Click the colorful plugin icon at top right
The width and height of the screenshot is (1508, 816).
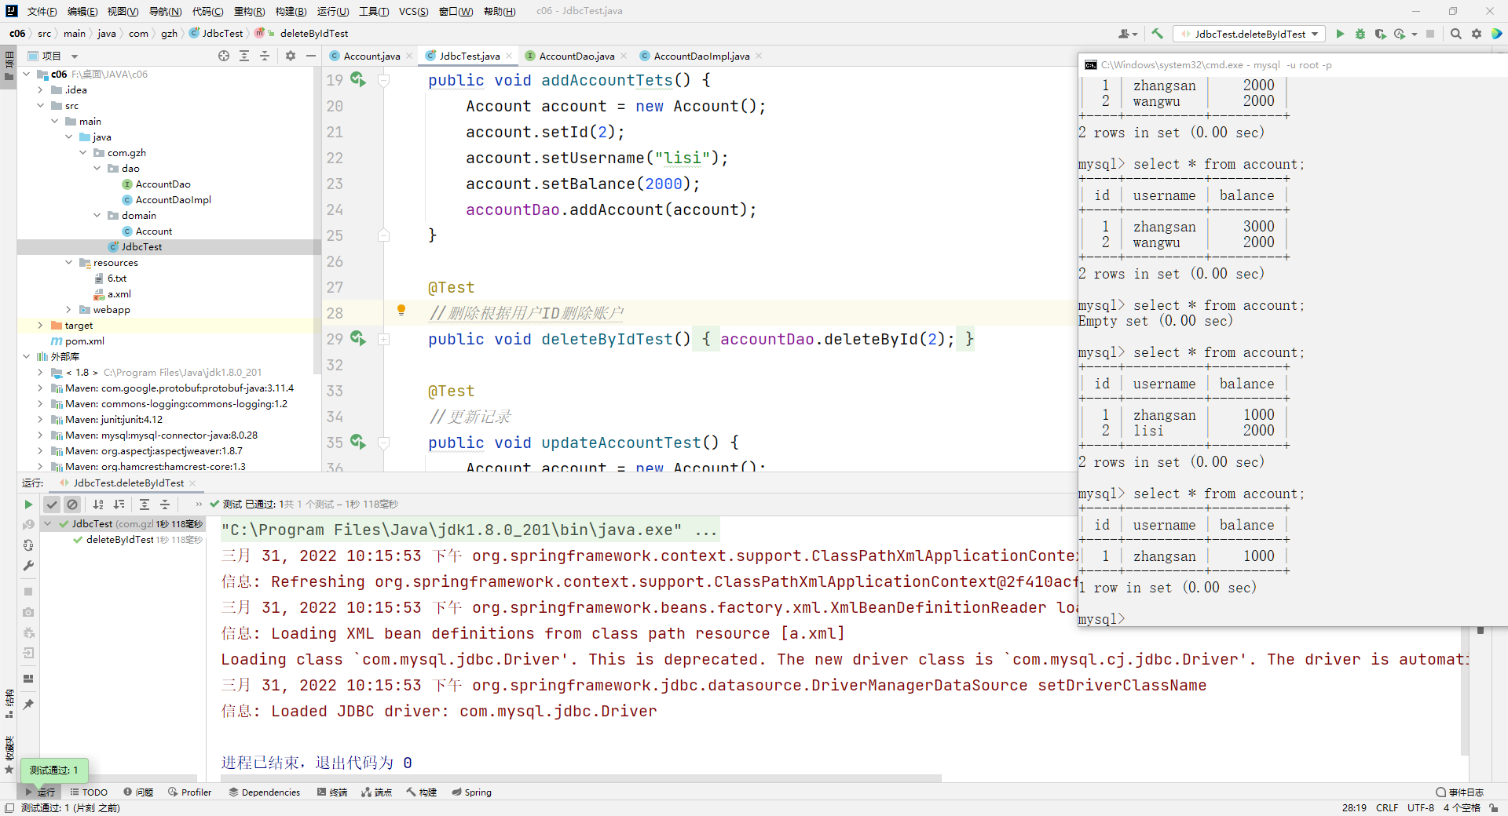pyautogui.click(x=1497, y=34)
